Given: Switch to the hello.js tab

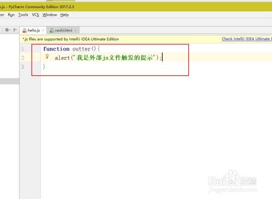Looking at the screenshot, I should pos(34,30).
